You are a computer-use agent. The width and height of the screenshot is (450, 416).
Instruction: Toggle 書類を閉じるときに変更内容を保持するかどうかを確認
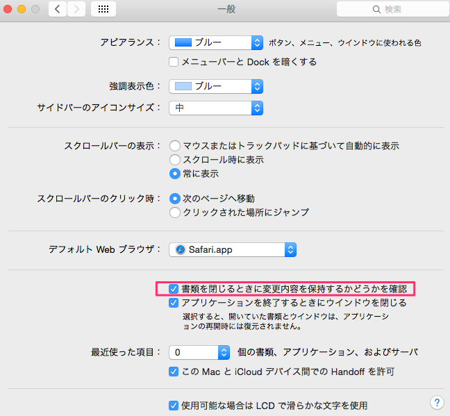[174, 289]
